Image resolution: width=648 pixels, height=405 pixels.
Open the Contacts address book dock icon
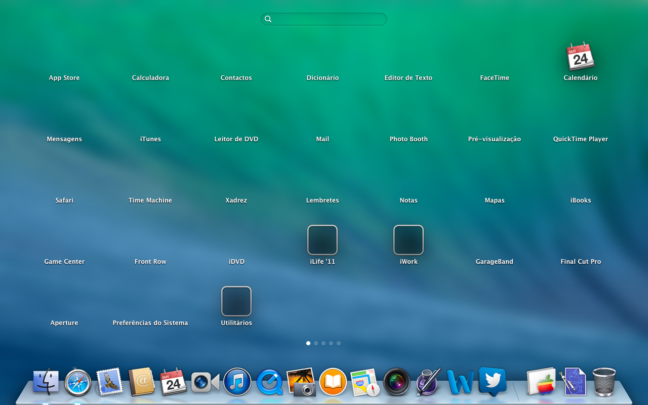coord(142,382)
